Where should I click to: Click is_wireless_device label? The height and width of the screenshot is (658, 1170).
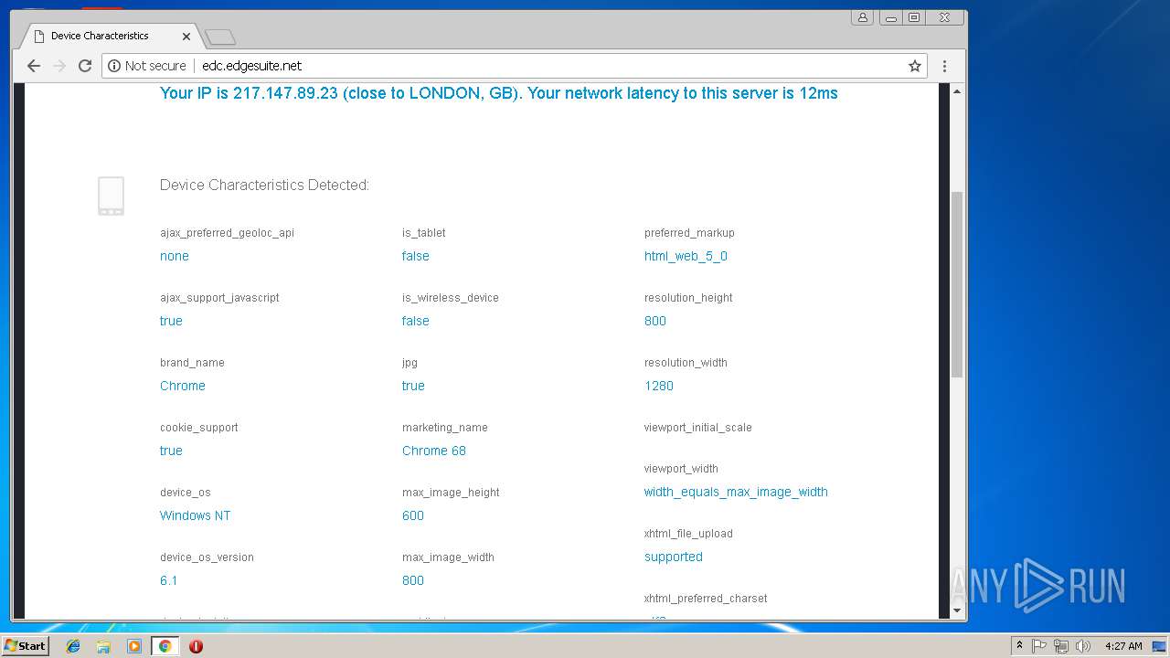pos(451,298)
